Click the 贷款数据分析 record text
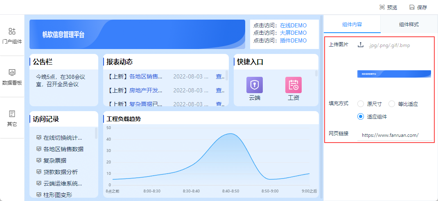Viewport: 438px width, 201px height. (x=60, y=172)
